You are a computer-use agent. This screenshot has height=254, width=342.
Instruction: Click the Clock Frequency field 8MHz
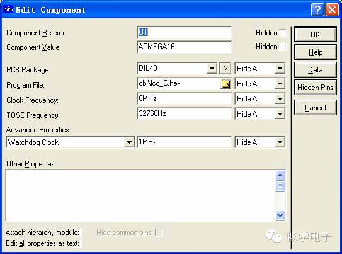[185, 98]
